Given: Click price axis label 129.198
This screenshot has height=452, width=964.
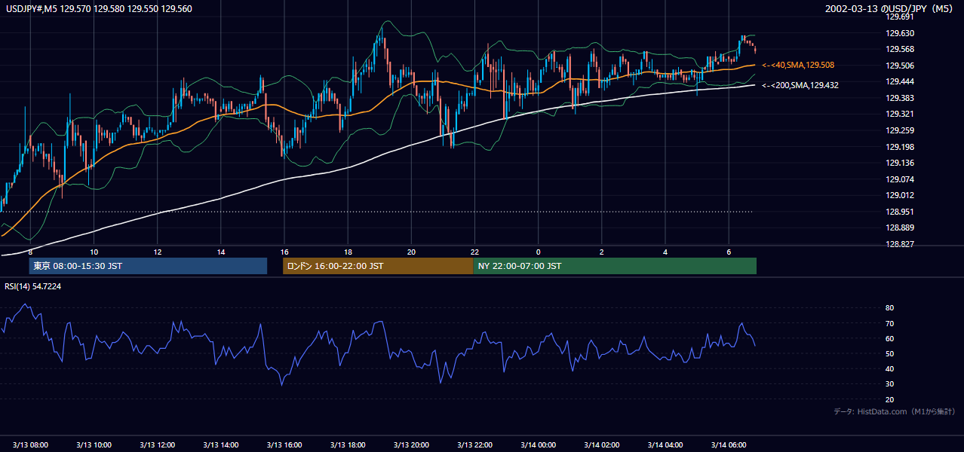Looking at the screenshot, I should [x=900, y=148].
